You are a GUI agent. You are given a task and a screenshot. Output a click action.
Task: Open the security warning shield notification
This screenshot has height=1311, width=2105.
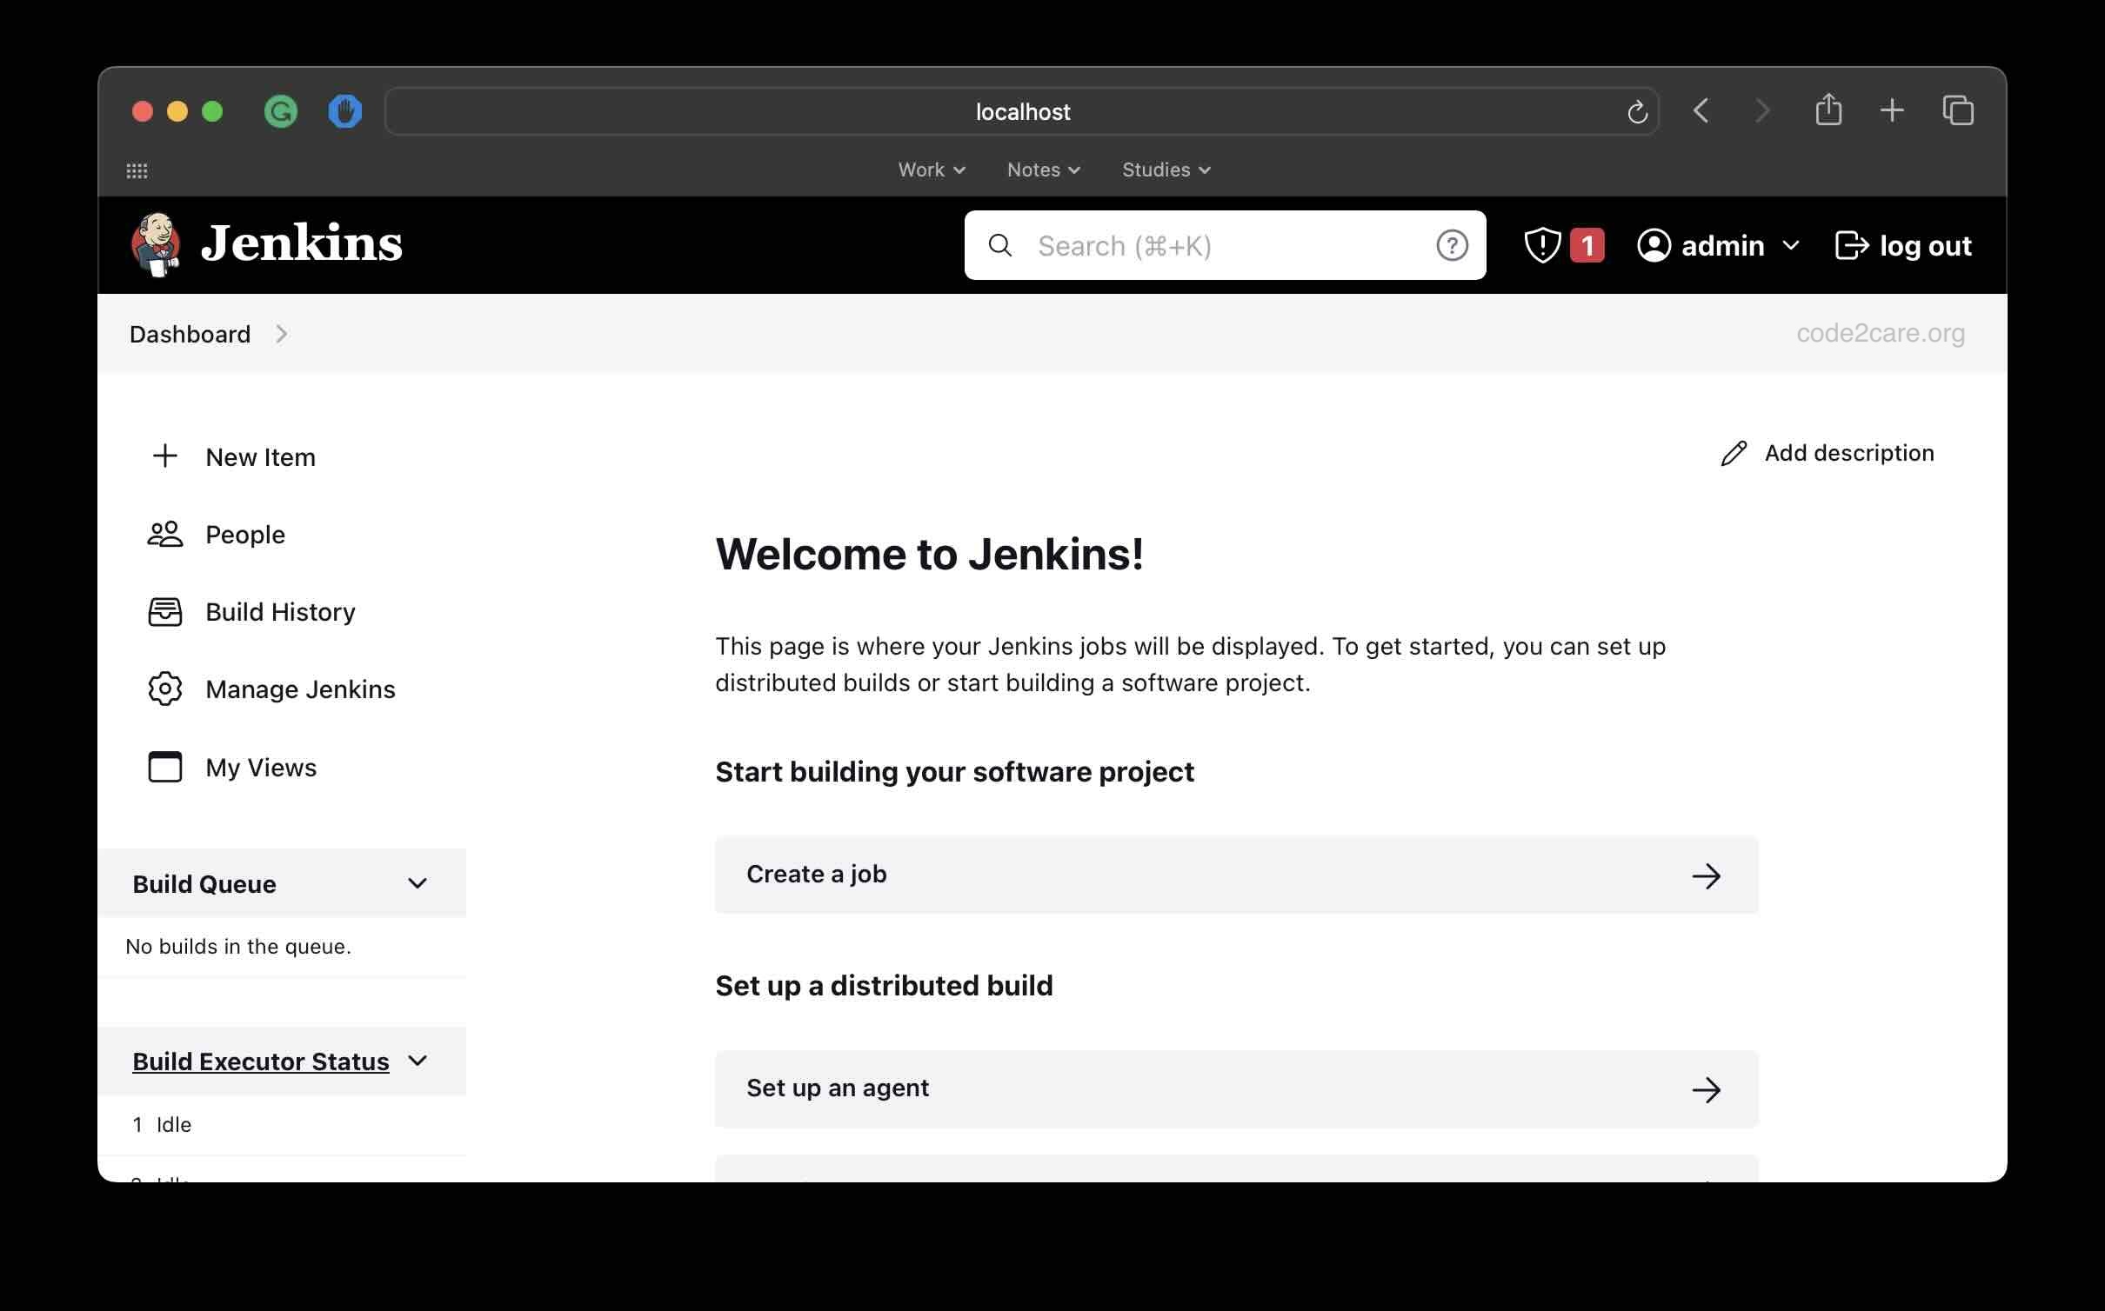(x=1541, y=245)
